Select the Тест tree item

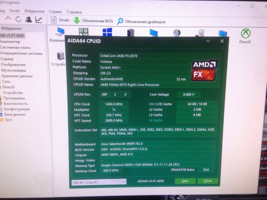[x=8, y=120]
